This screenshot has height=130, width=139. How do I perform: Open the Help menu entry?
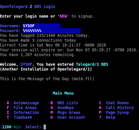click(x=107, y=117)
